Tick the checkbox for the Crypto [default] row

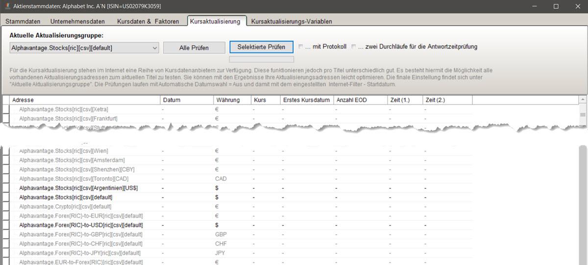click(x=6, y=207)
